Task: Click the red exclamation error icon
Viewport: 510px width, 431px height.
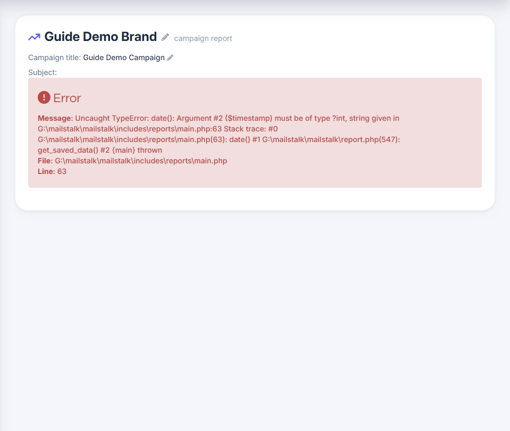Action: pyautogui.click(x=44, y=97)
